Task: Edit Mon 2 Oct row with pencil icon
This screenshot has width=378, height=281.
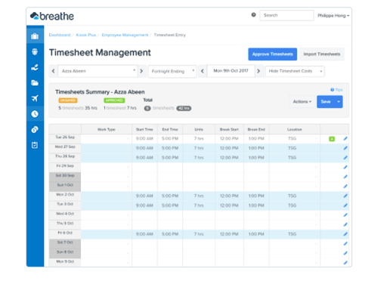Action: click(x=345, y=196)
